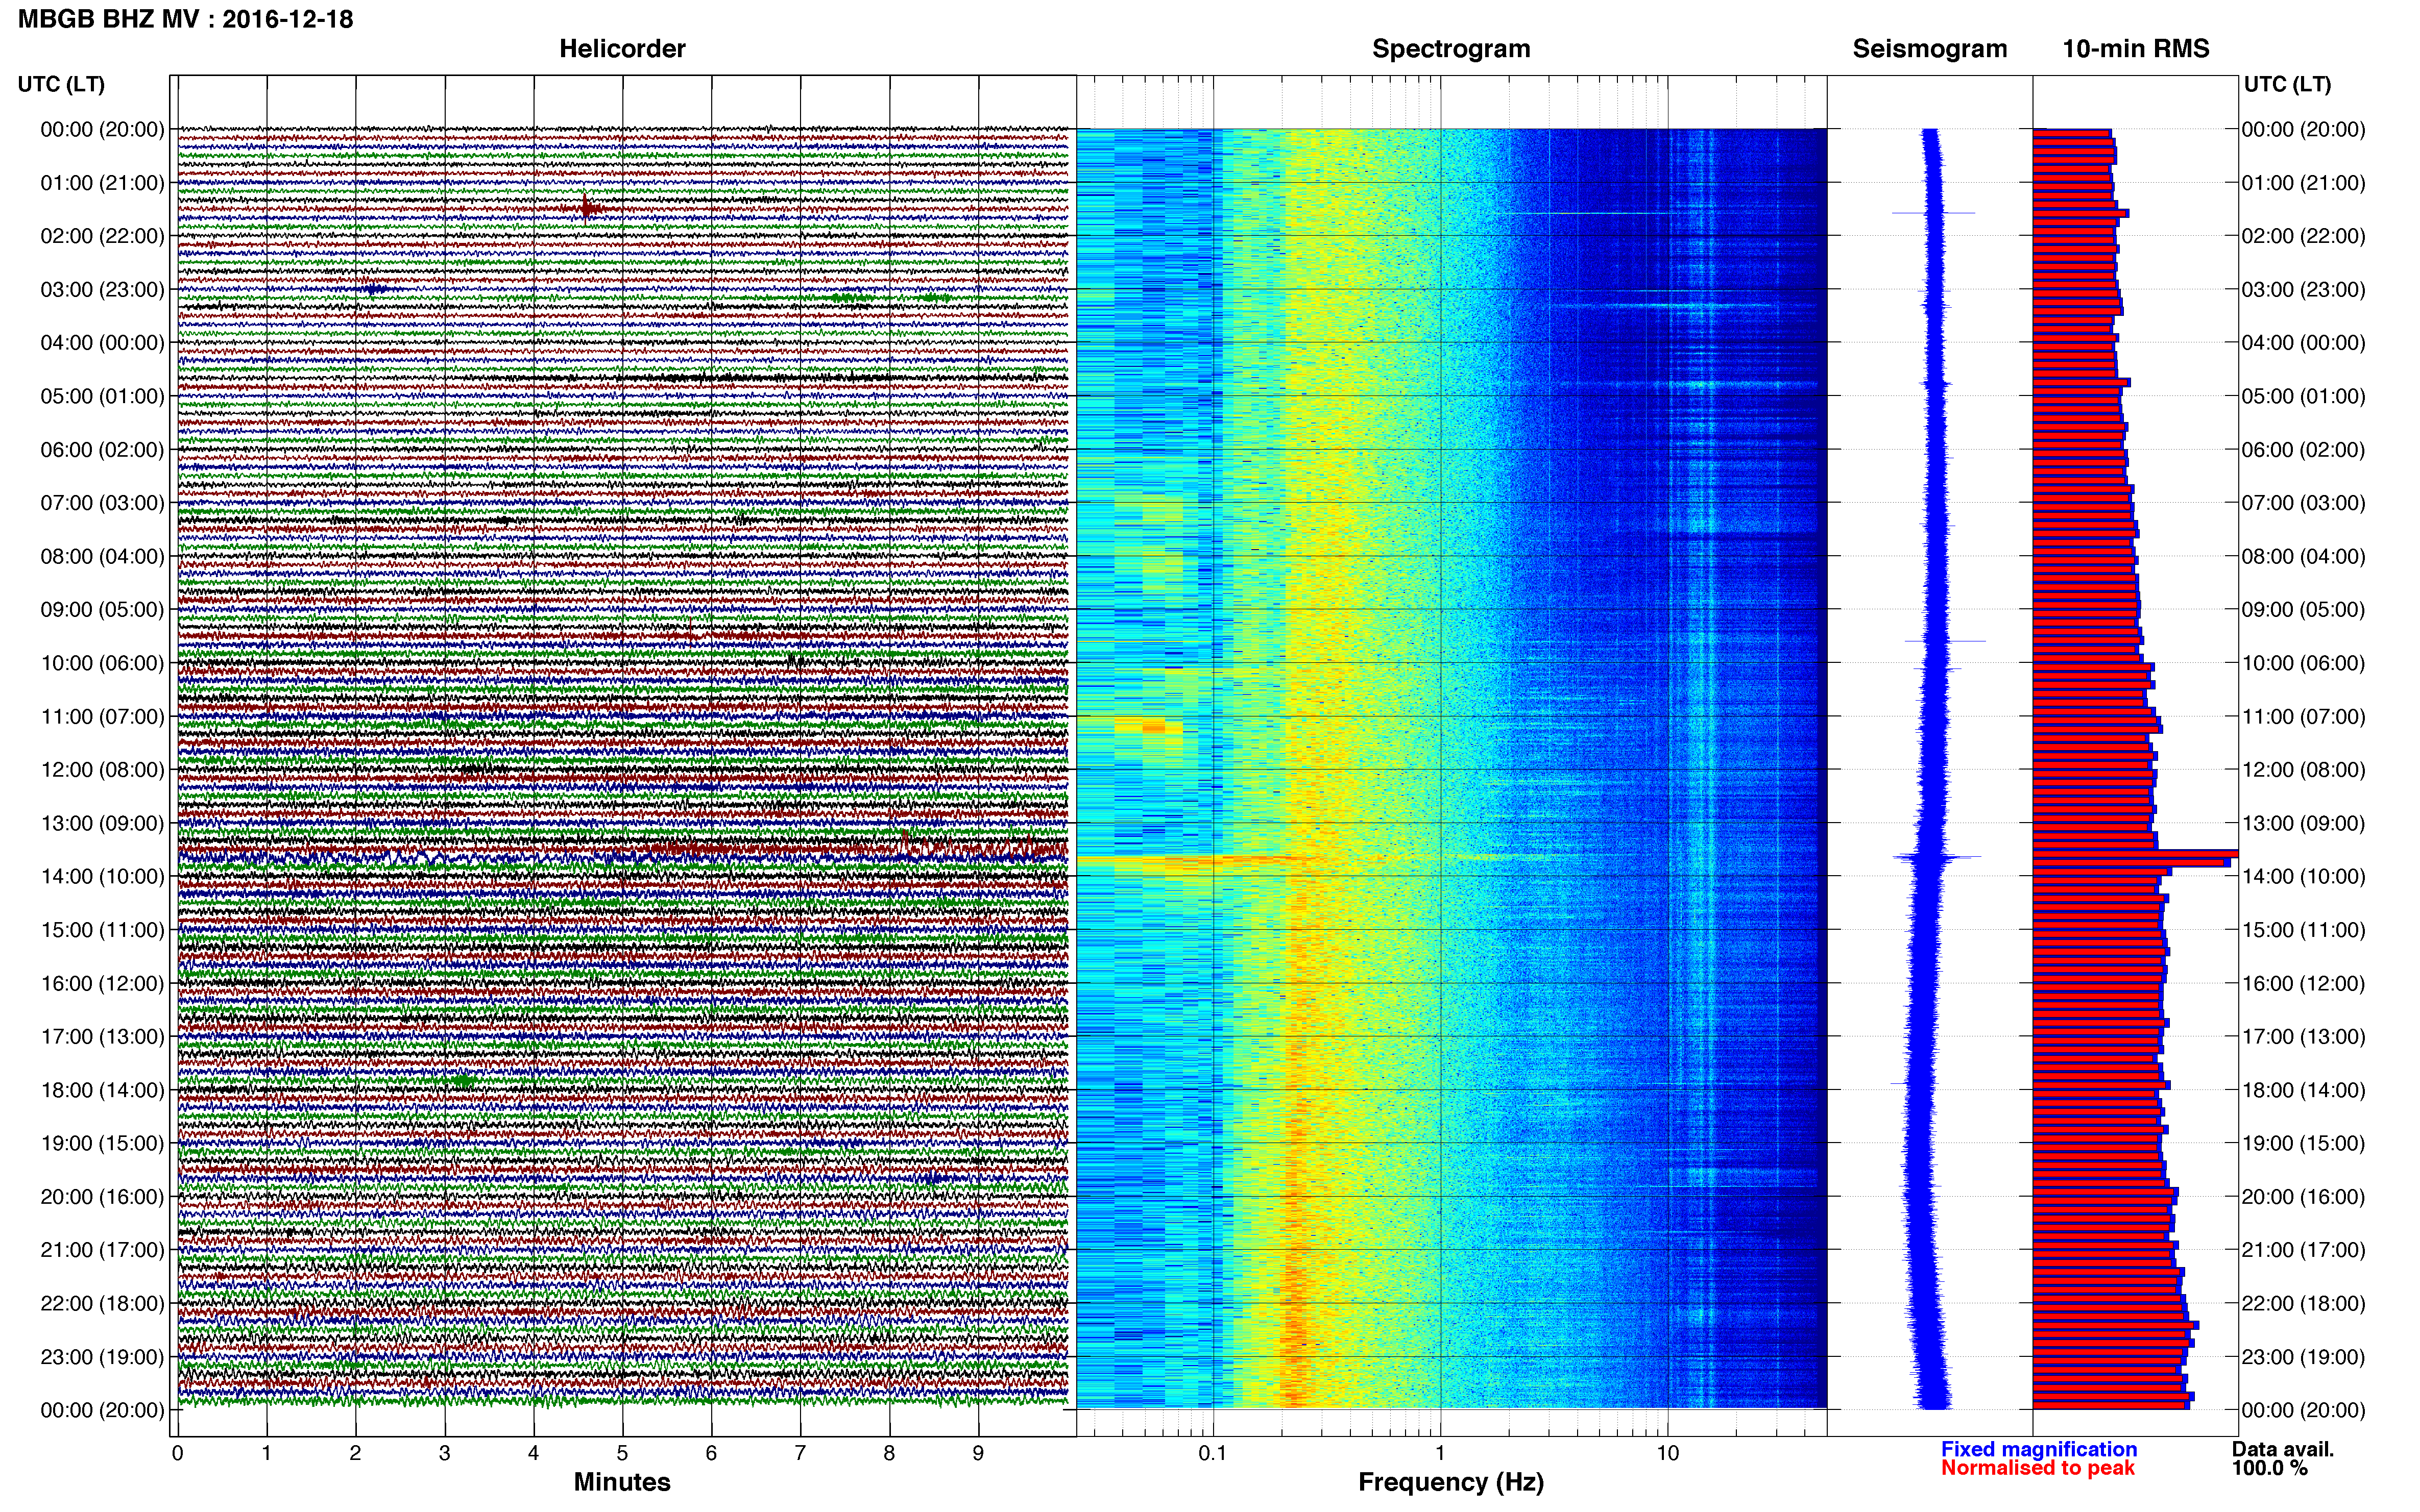Screen dimensions: 2420x1512
Task: Click the Spectrogram panel heading
Action: [x=1450, y=49]
